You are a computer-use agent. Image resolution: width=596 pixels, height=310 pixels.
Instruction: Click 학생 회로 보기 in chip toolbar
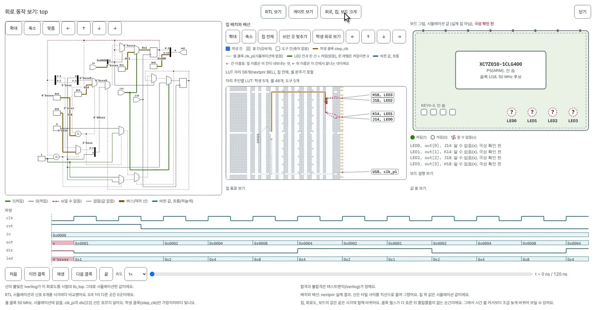[x=328, y=36]
